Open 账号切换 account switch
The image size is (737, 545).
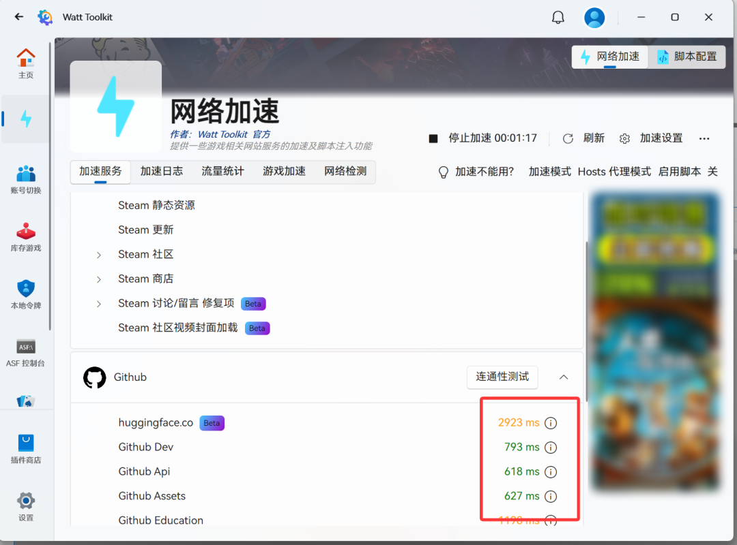coord(26,179)
